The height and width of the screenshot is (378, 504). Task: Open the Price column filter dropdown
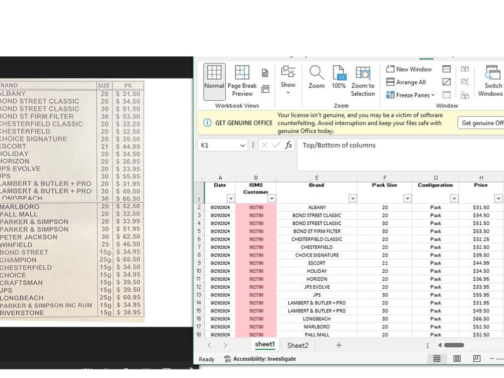pos(498,198)
